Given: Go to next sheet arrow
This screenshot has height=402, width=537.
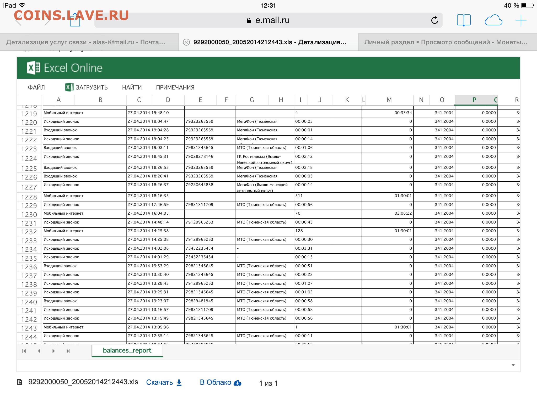Looking at the screenshot, I should (x=53, y=351).
